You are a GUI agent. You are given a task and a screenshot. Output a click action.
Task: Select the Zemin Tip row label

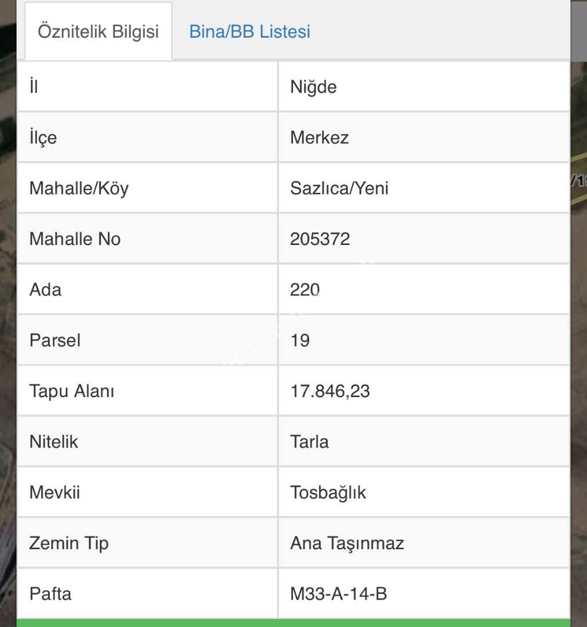69,543
